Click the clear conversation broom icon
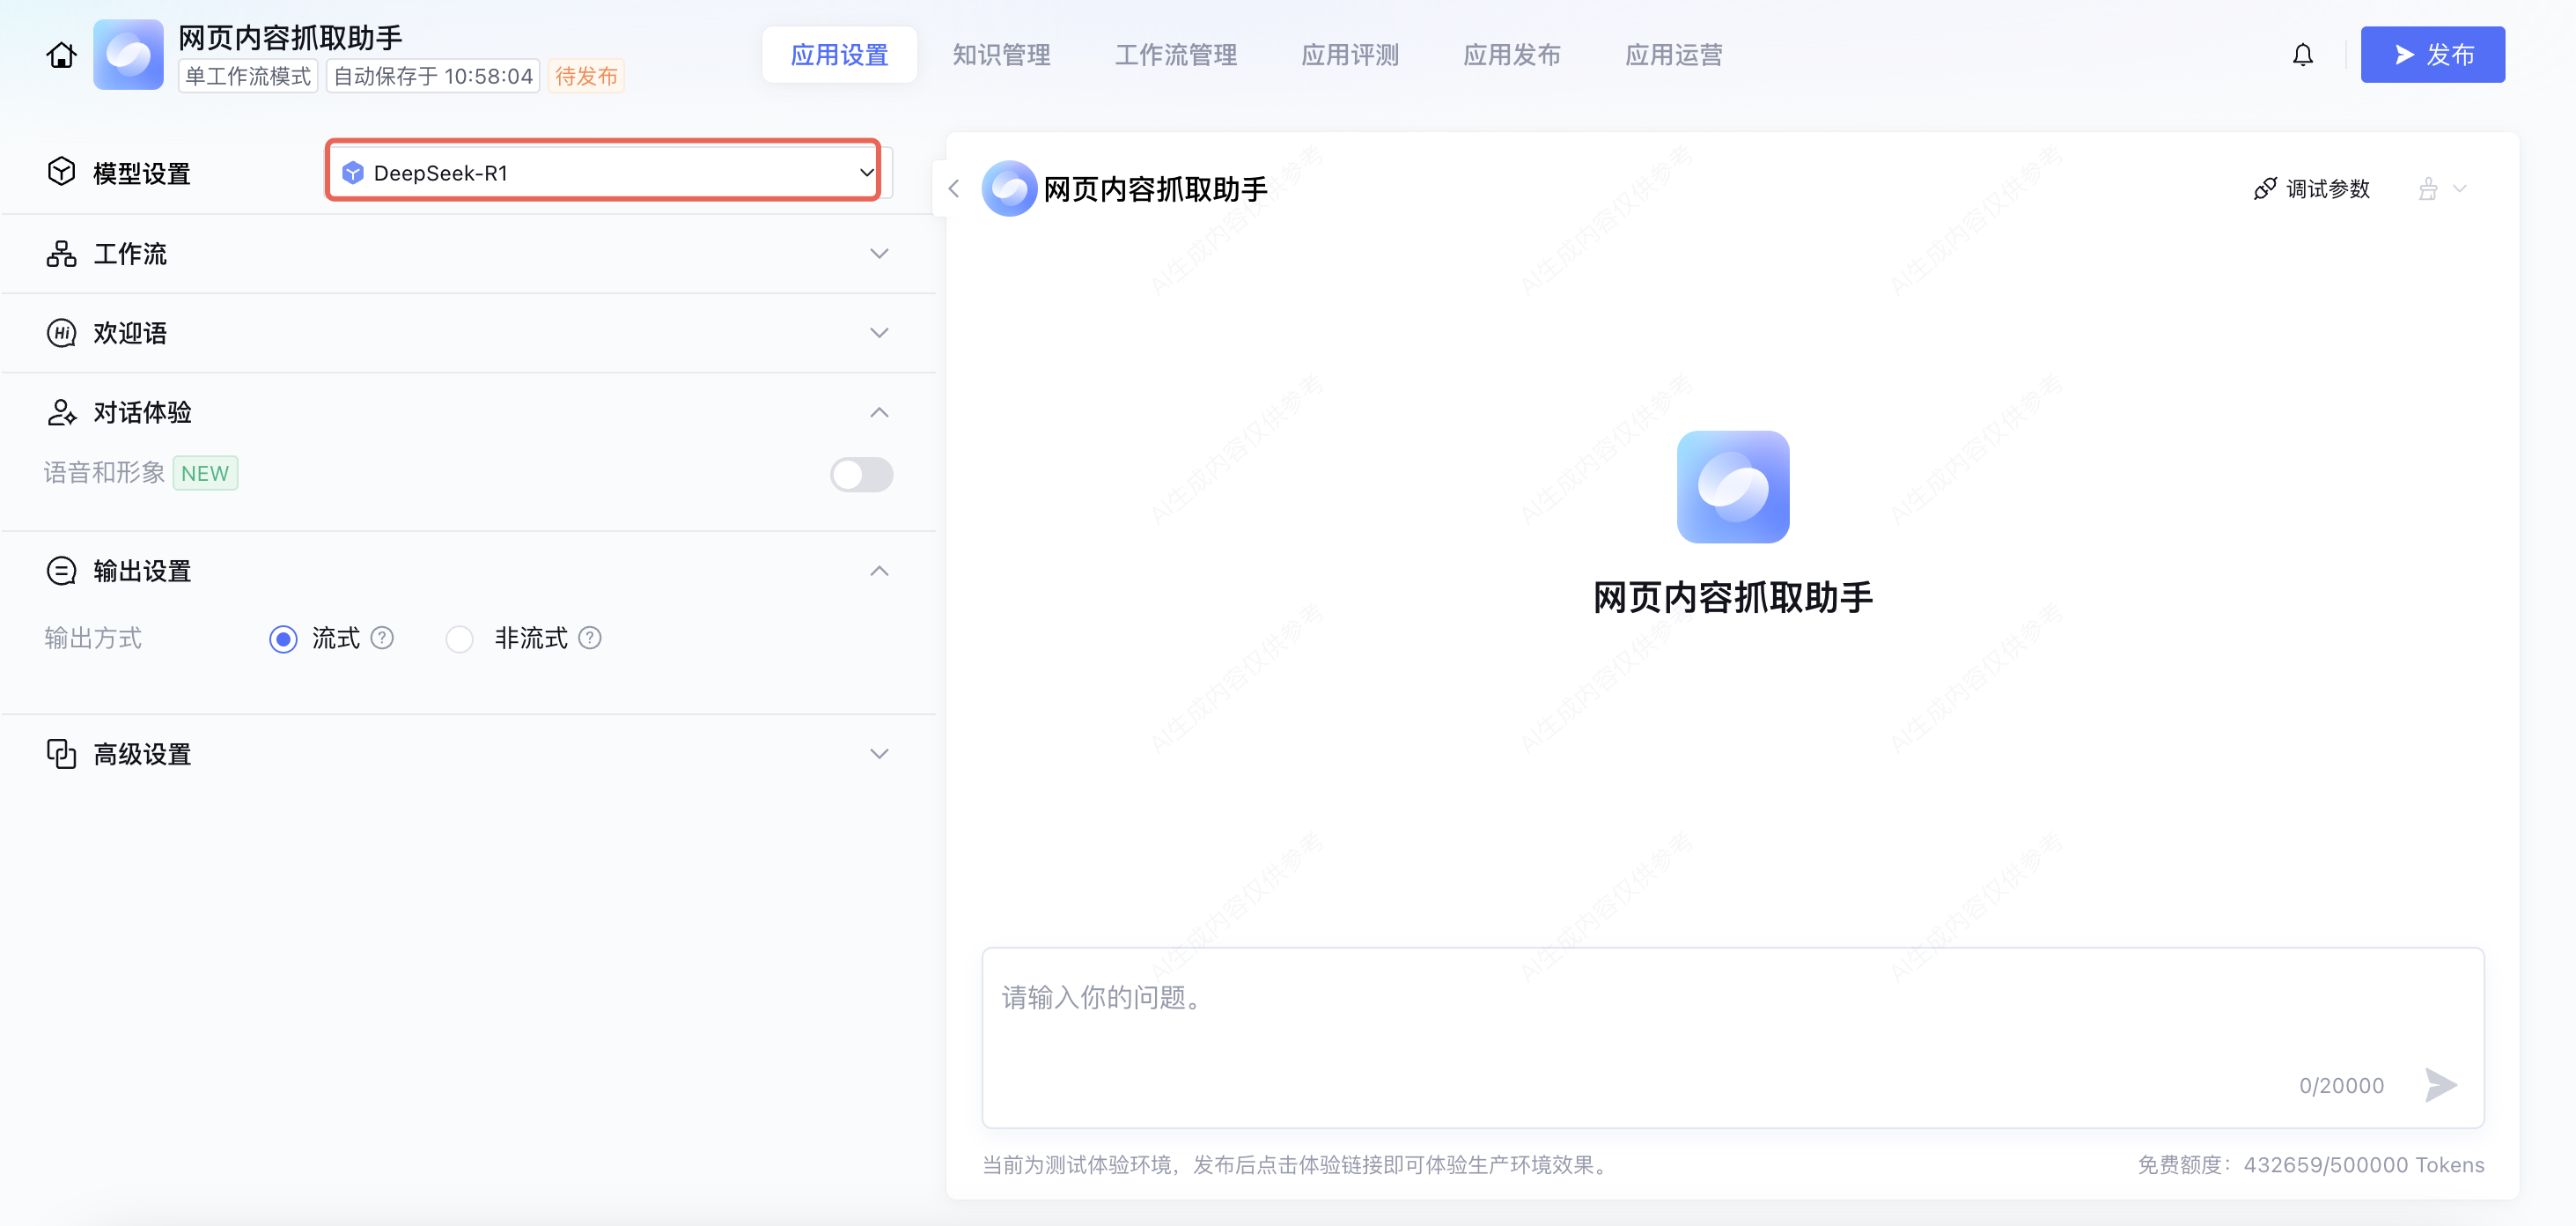Viewport: 2576px width, 1226px height. click(x=2428, y=189)
